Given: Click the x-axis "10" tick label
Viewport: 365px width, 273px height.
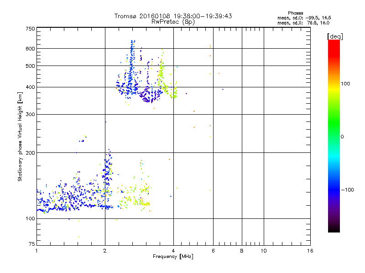Looking at the screenshot, I should pos(264,251).
